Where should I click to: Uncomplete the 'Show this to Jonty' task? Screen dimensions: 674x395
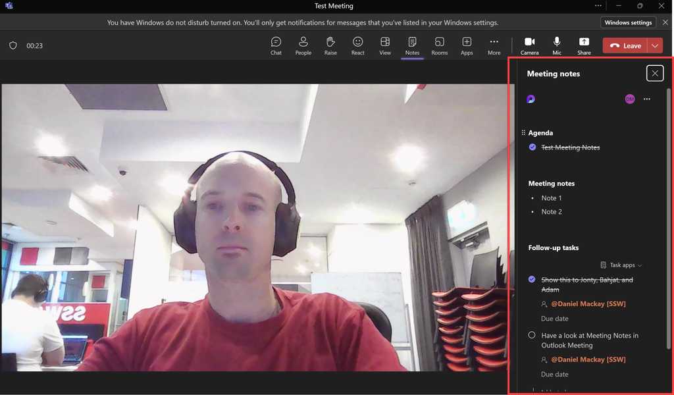[532, 279]
